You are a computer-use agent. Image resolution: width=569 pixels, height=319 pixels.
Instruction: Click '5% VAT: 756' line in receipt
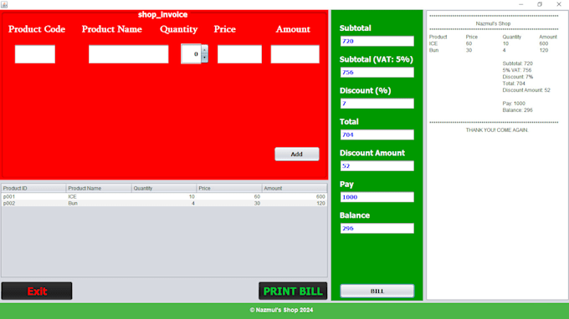517,70
